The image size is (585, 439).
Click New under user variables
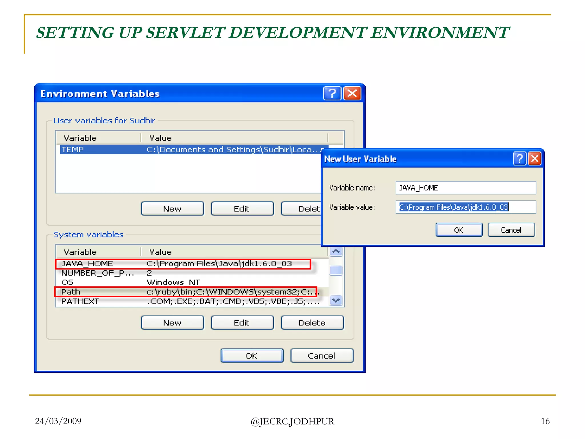point(173,209)
